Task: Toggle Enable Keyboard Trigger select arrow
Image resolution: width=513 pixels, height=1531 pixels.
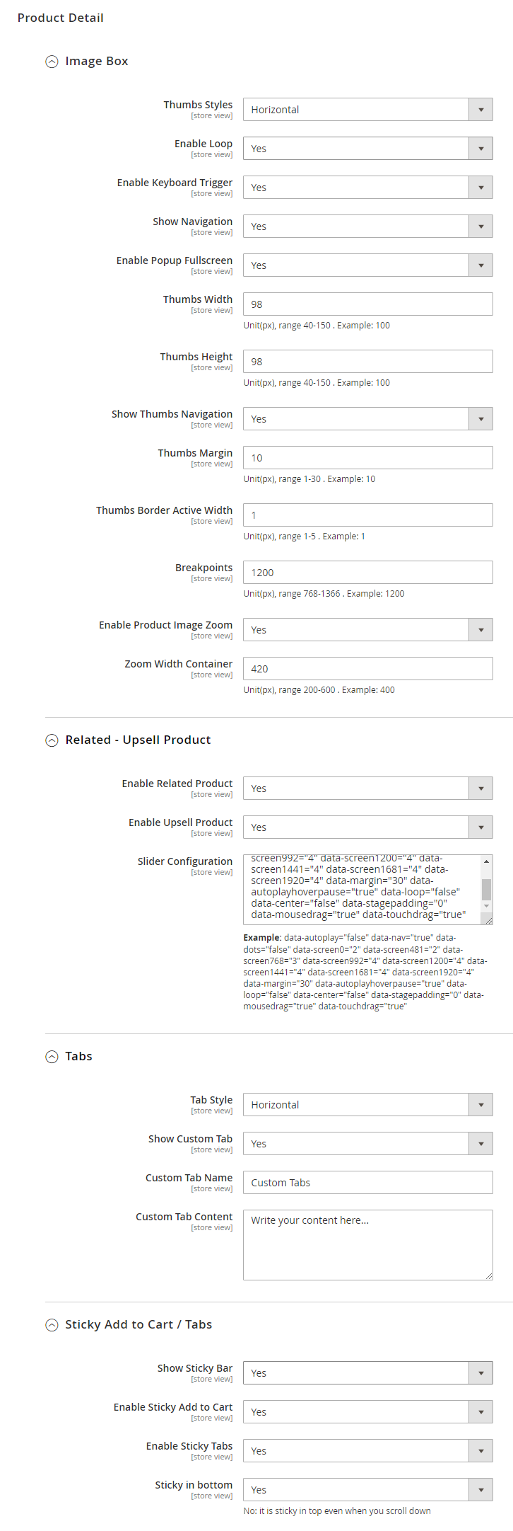Action: pos(480,188)
